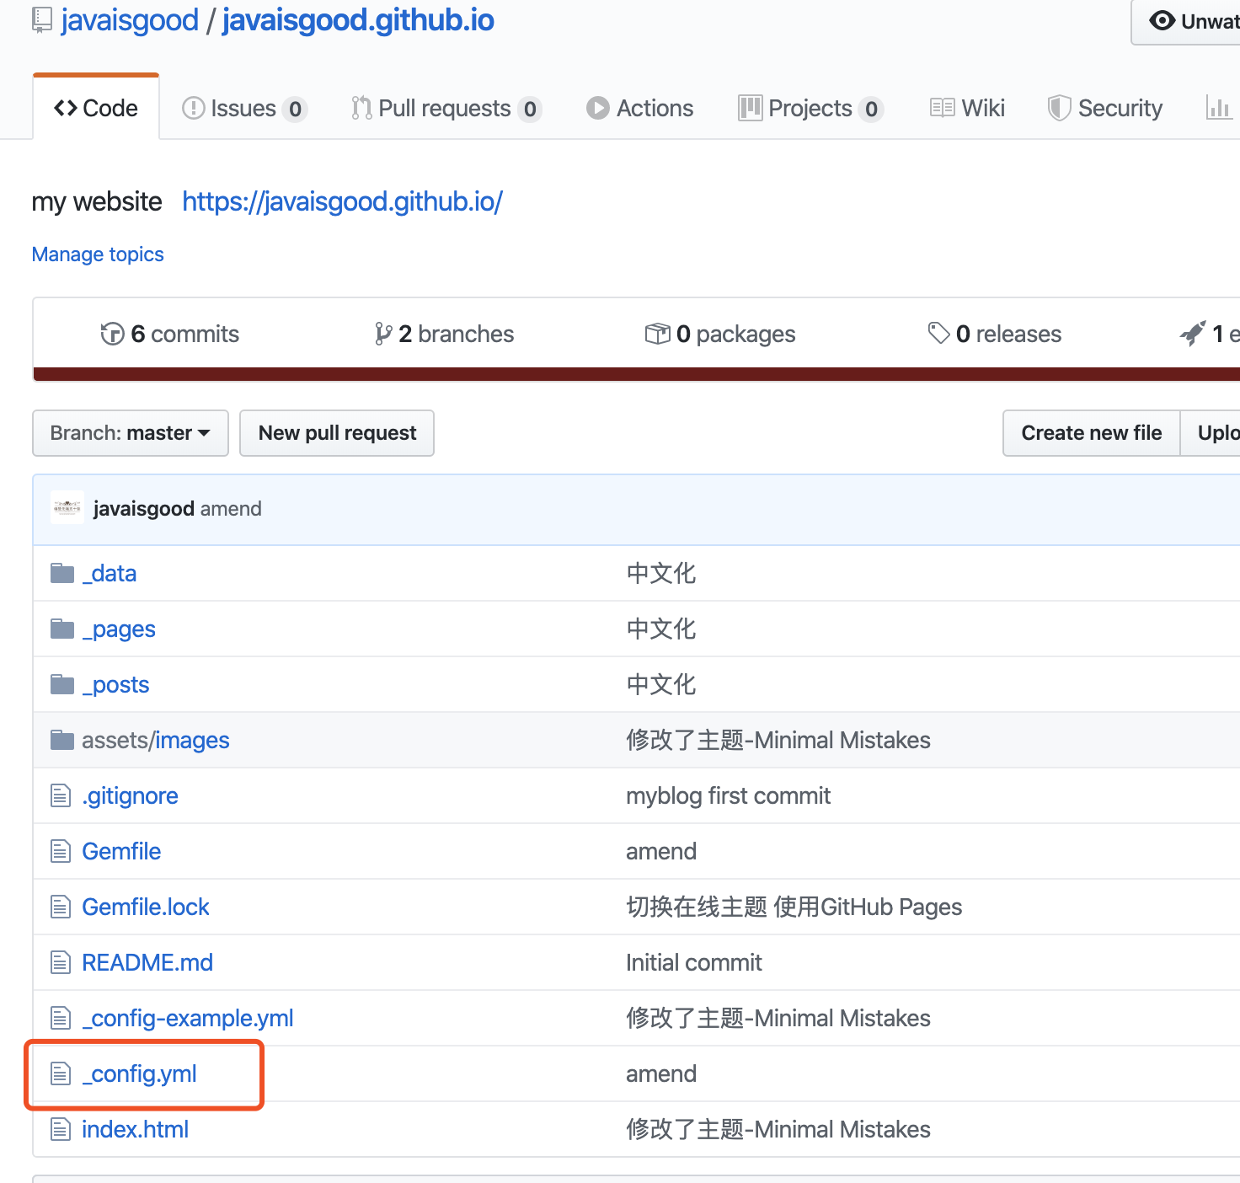The image size is (1240, 1183).
Task: Click the file icon for Gemfile.lock
Action: [x=61, y=907]
